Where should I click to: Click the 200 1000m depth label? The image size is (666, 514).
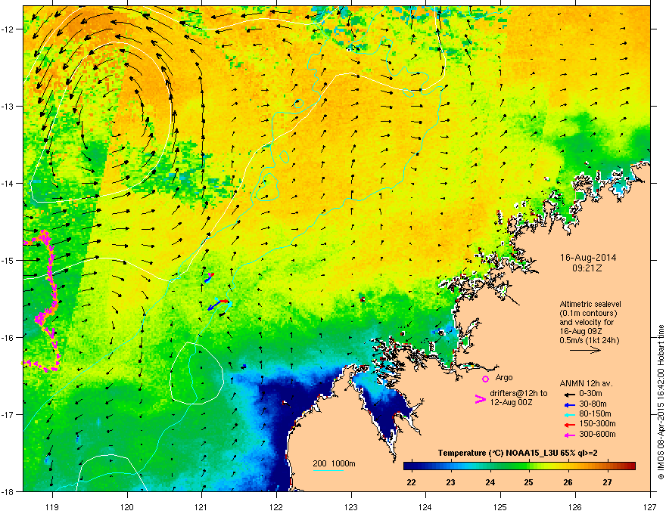coord(335,463)
